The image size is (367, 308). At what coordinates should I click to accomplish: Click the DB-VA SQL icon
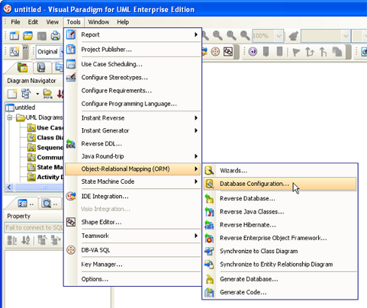(x=71, y=250)
